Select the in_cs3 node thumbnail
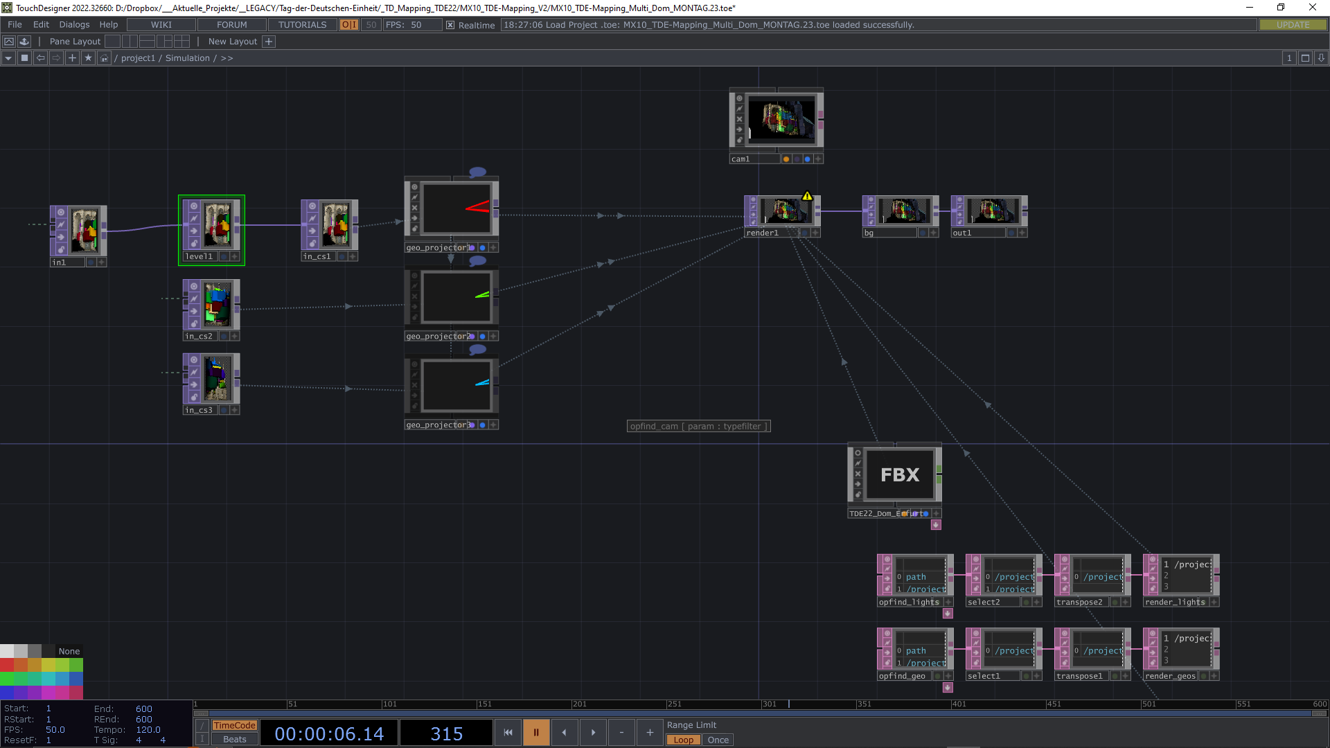The height and width of the screenshot is (748, 1330). [218, 378]
